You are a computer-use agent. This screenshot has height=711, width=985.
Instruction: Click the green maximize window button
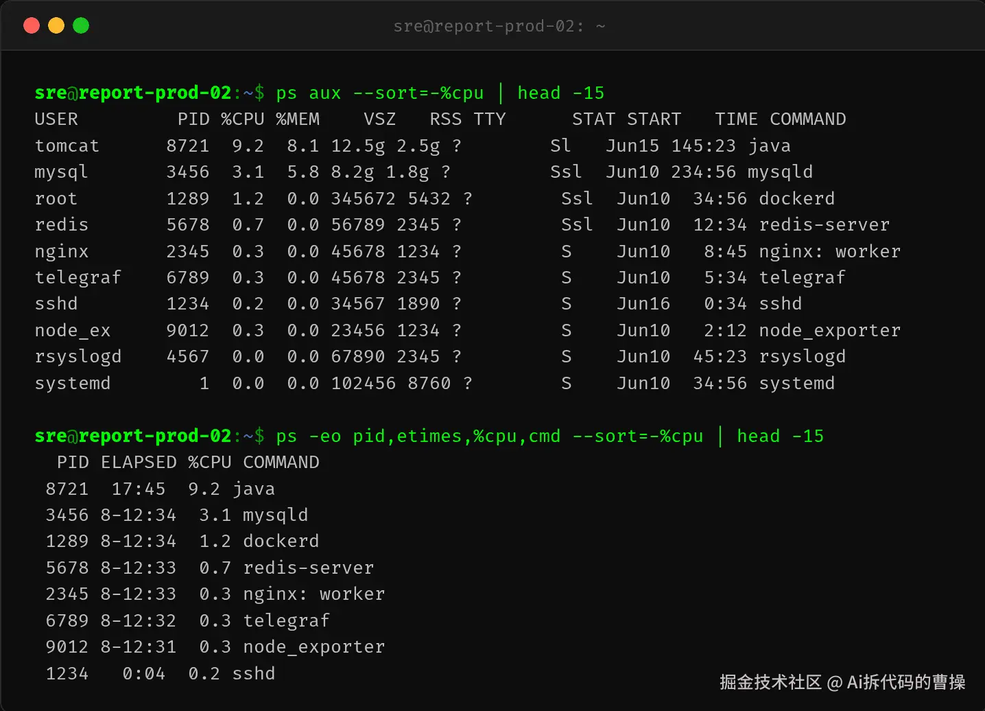pyautogui.click(x=81, y=25)
